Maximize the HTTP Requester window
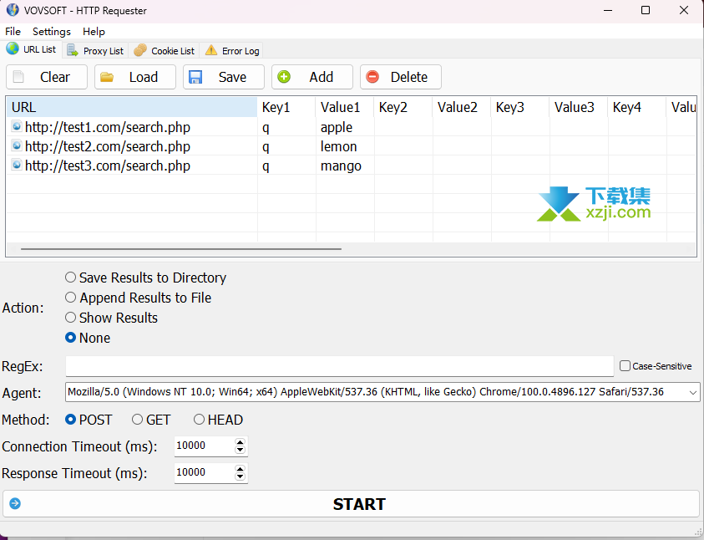704x540 pixels. click(x=646, y=10)
